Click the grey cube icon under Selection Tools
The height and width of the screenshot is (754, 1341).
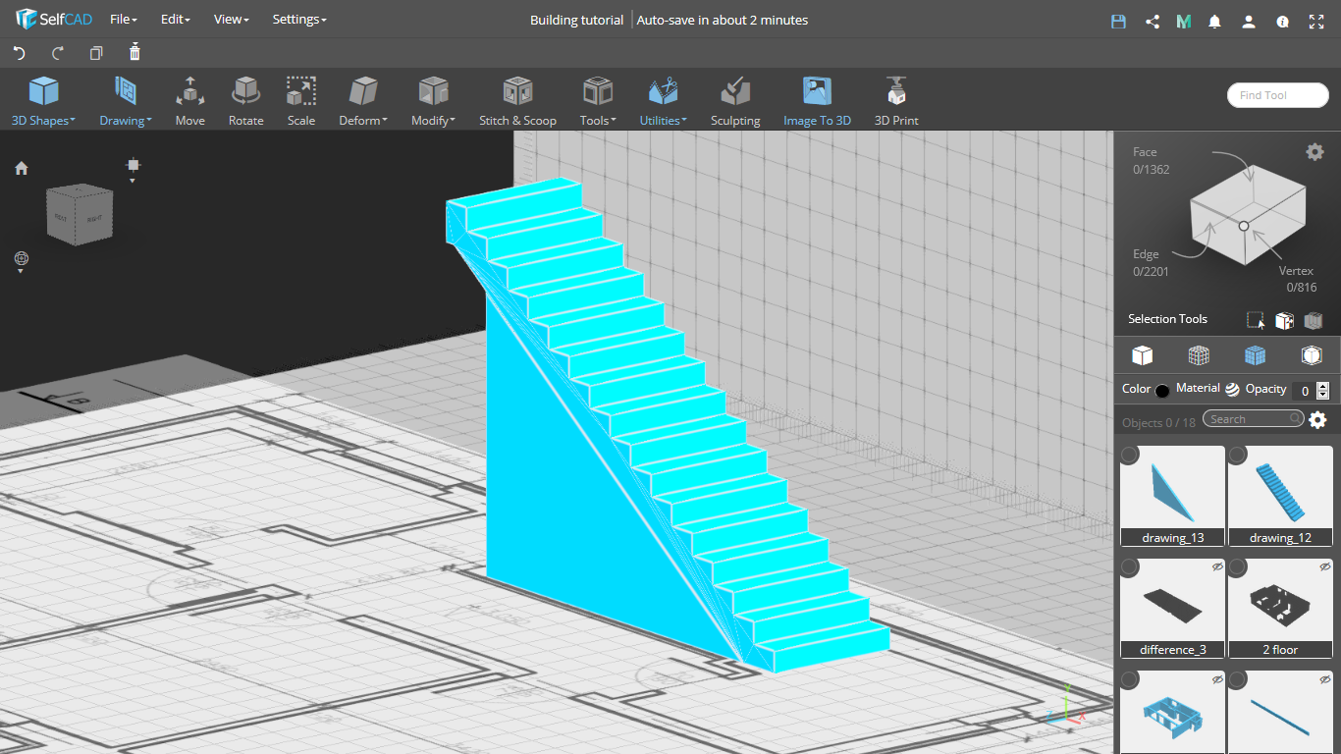point(1314,320)
